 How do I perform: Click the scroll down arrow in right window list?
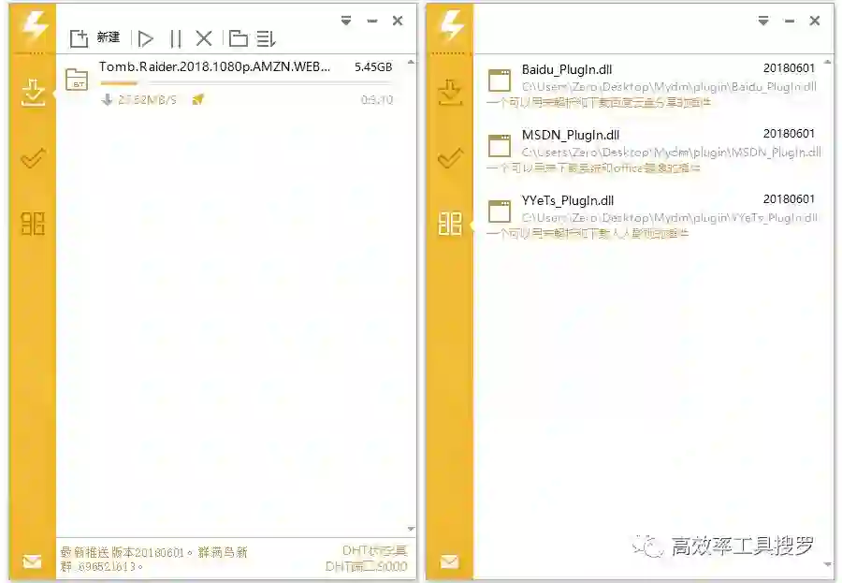click(828, 564)
